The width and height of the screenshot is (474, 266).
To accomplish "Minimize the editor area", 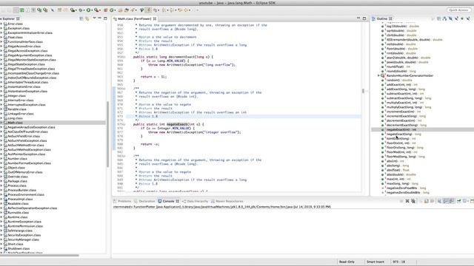I will point(358,18).
